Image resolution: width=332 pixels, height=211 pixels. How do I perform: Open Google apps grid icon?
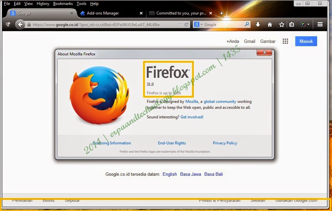coord(285,41)
